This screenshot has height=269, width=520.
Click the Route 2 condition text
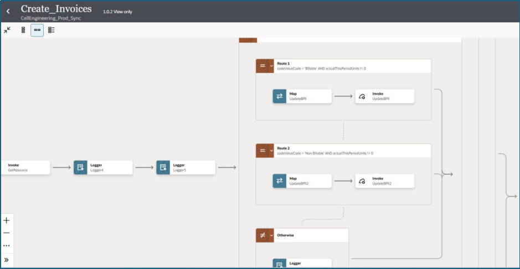click(325, 153)
